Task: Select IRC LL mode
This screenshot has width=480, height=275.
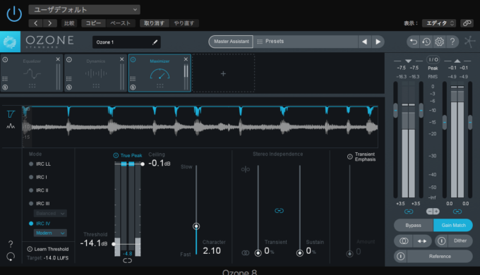Action: tap(40, 164)
